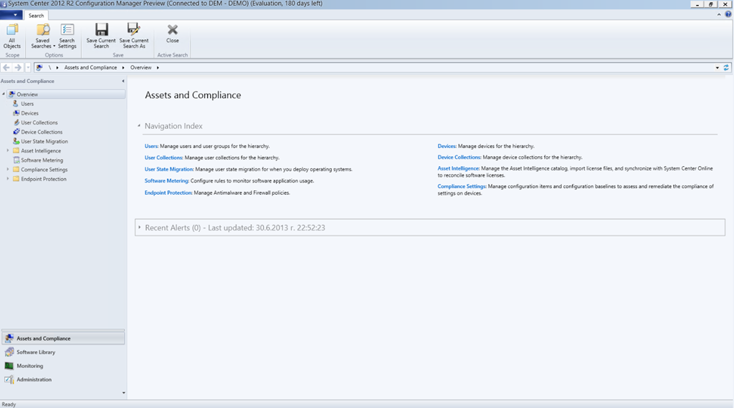734x408 pixels.
Task: Open the Asset Intelligence link
Action: pos(458,169)
